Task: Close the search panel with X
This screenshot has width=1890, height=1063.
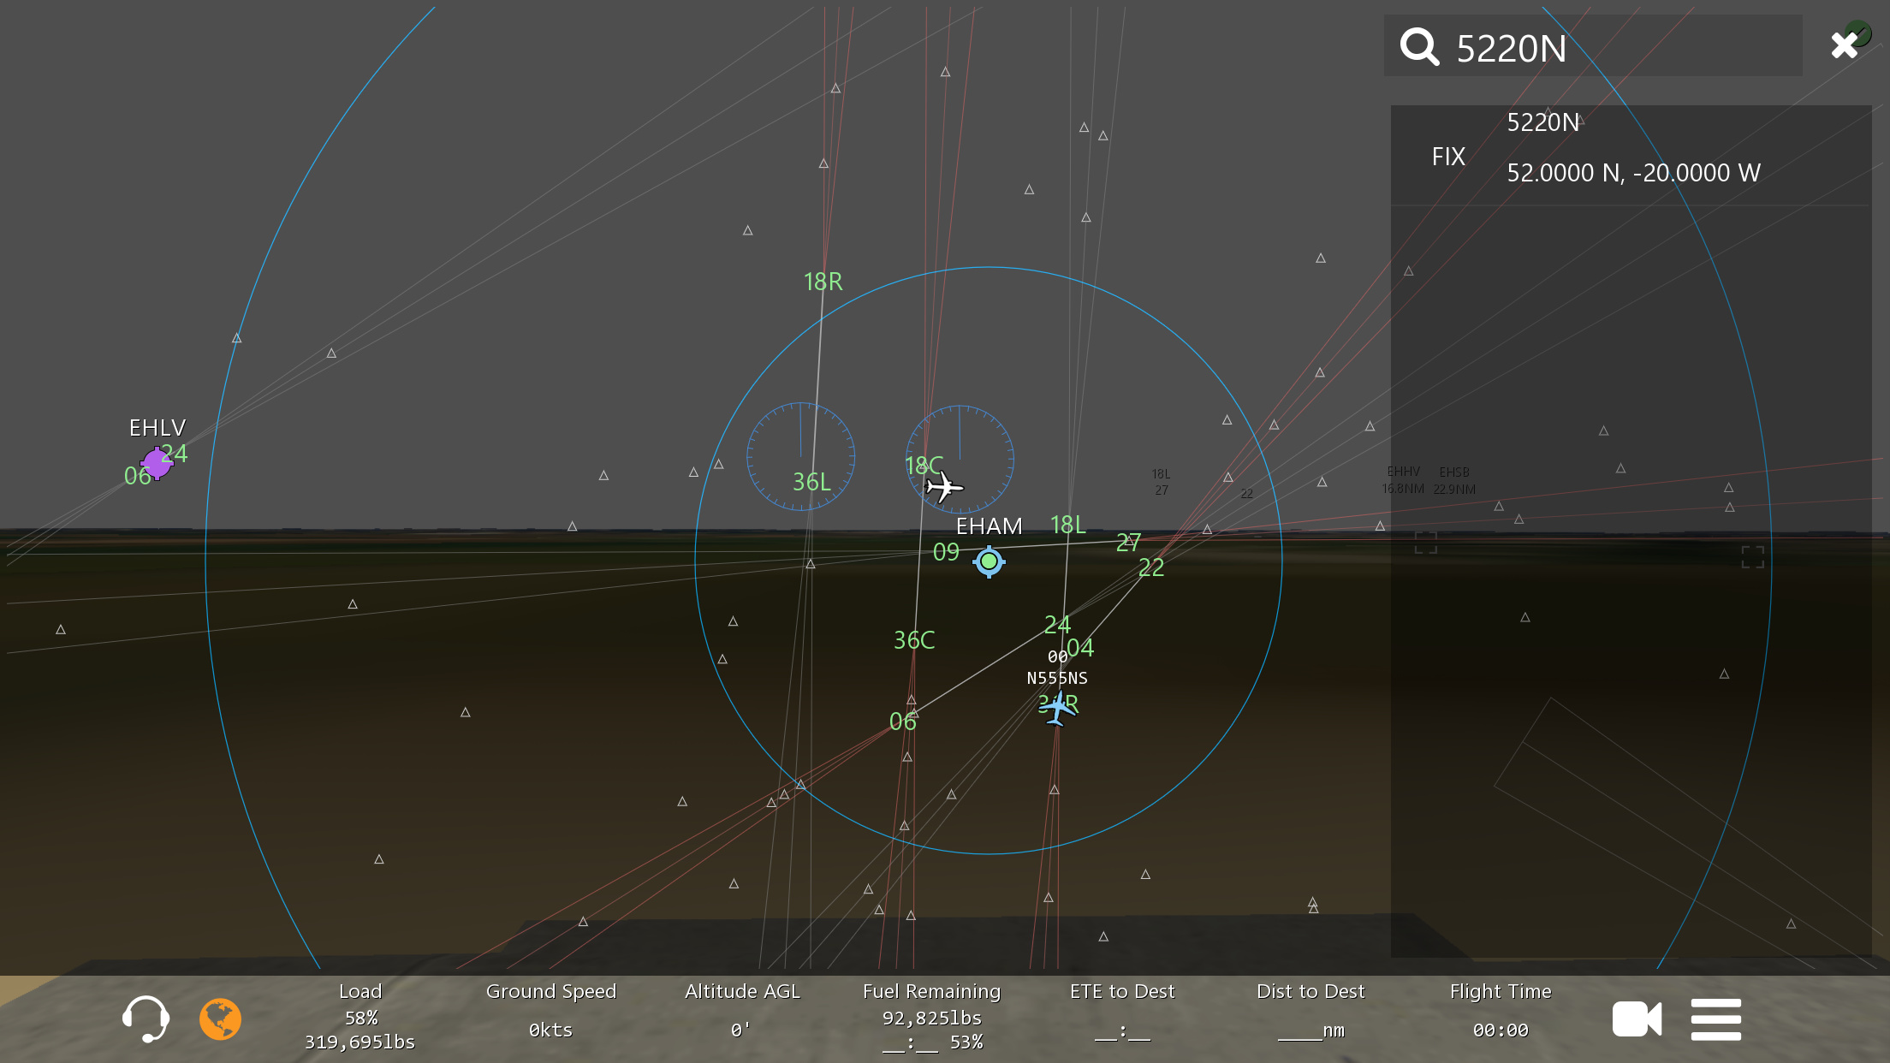Action: pyautogui.click(x=1844, y=45)
